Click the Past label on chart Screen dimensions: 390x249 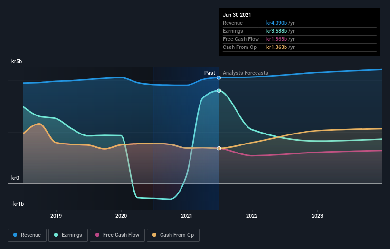click(x=209, y=73)
